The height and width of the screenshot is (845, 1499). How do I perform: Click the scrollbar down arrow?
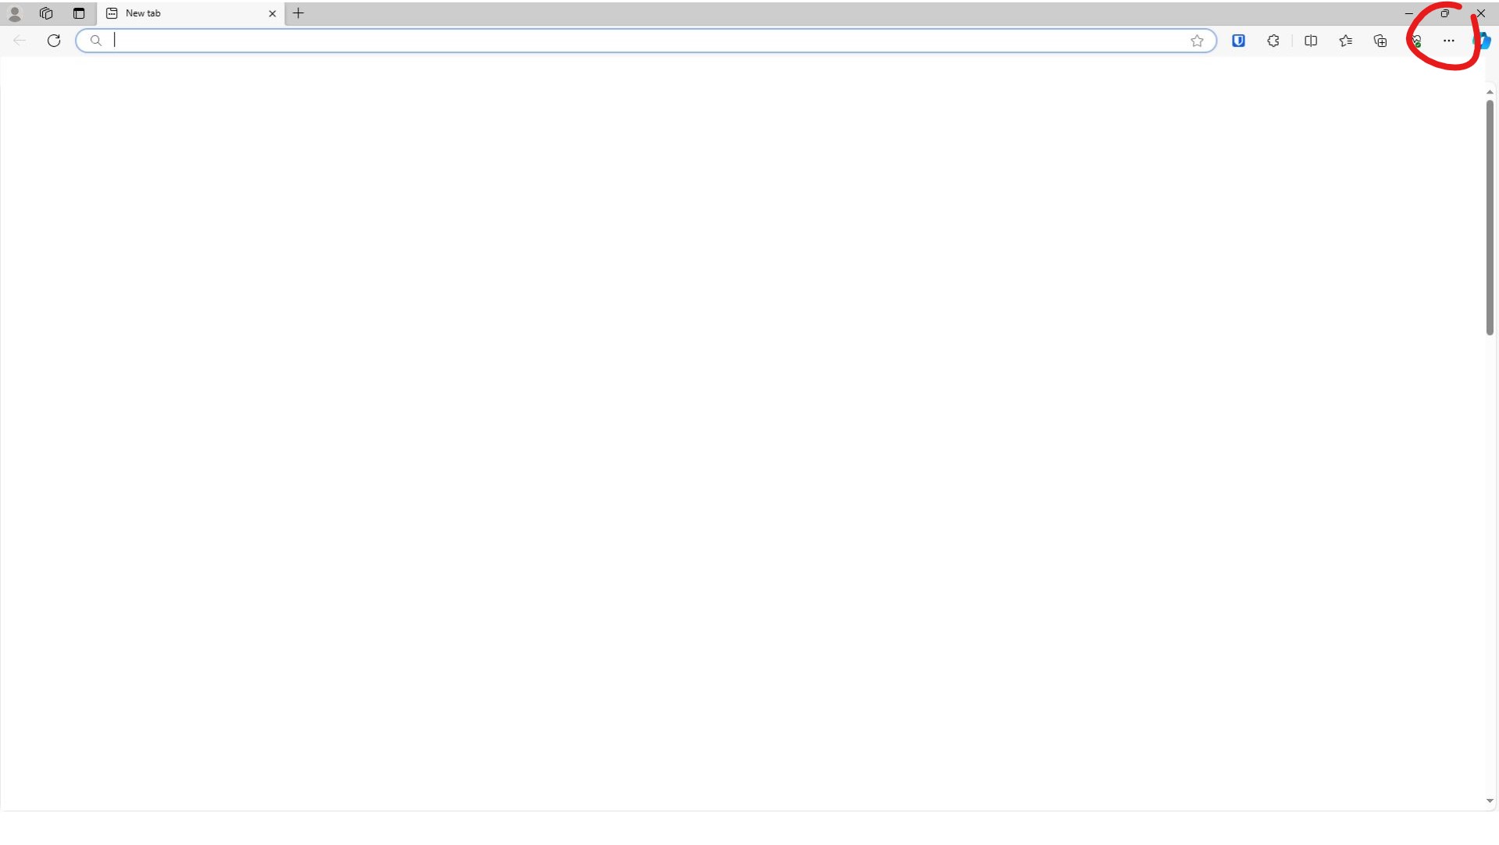coord(1490,801)
